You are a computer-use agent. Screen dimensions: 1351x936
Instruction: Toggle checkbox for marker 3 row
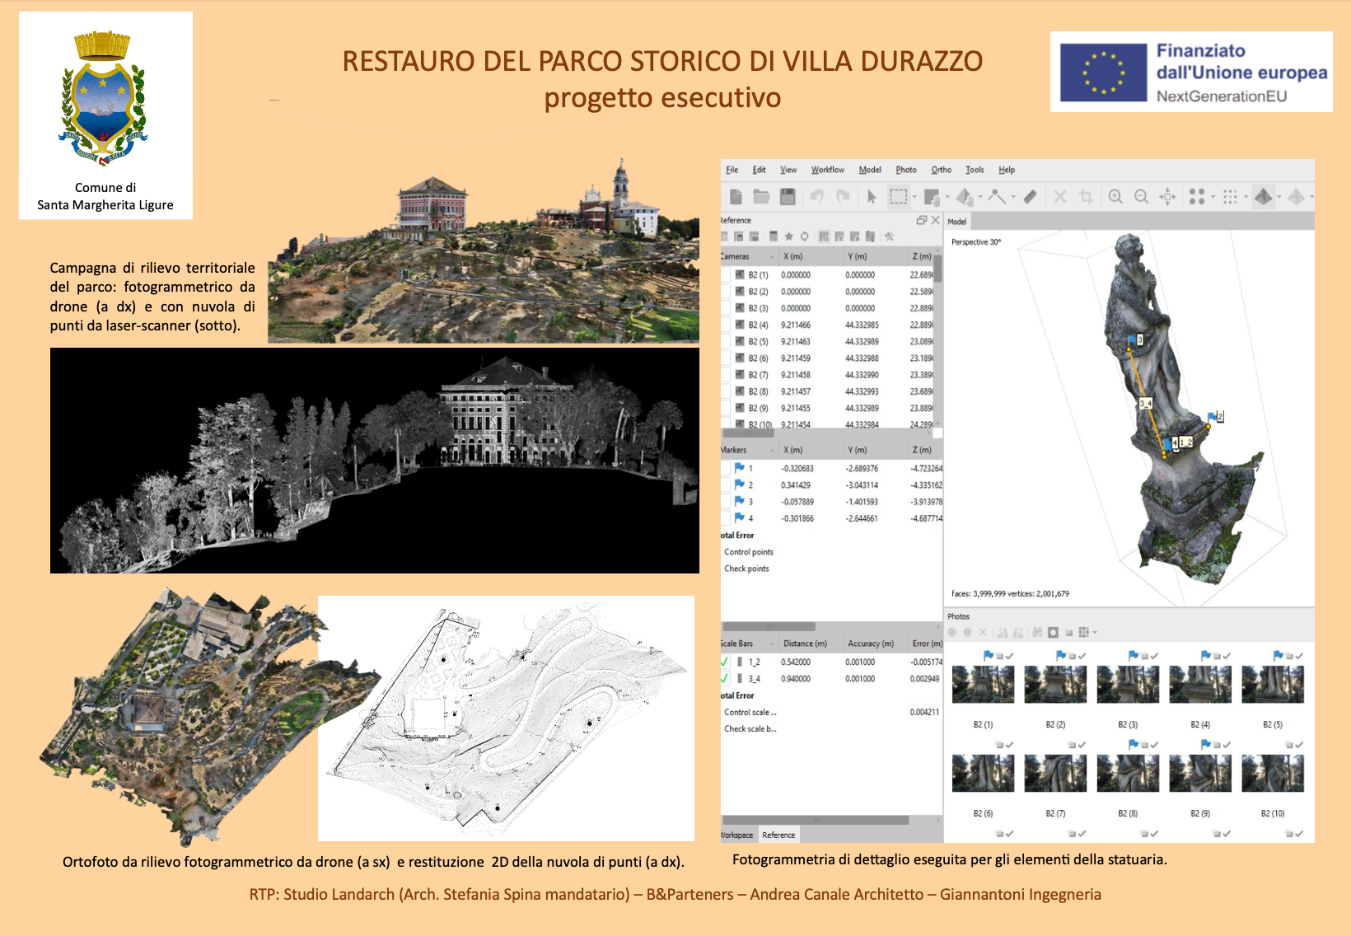[726, 501]
